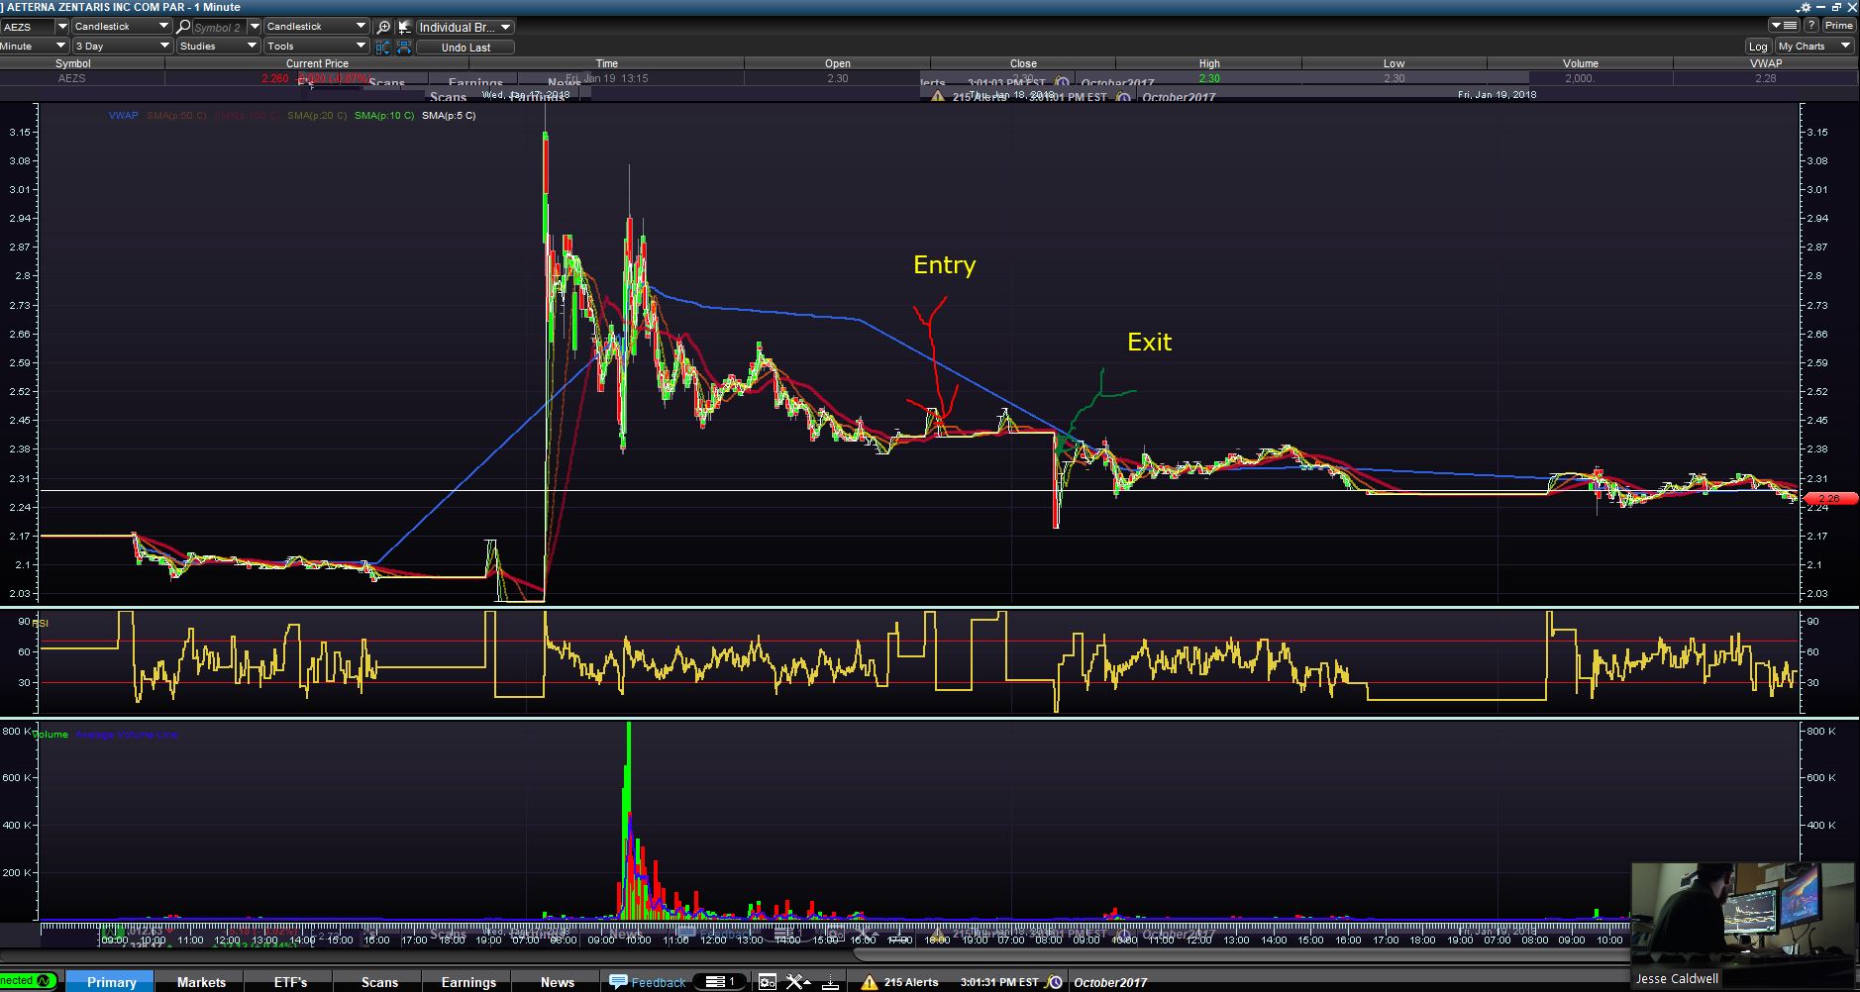Image resolution: width=1860 pixels, height=992 pixels.
Task: Switch to the ETF's tab
Action: pyautogui.click(x=290, y=981)
